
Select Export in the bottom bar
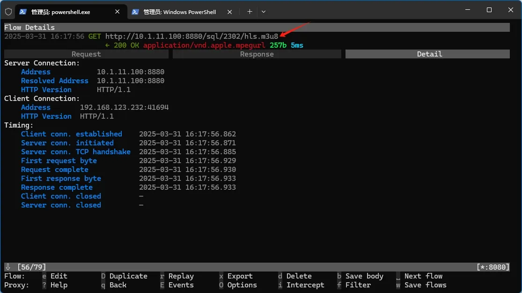(x=240, y=276)
